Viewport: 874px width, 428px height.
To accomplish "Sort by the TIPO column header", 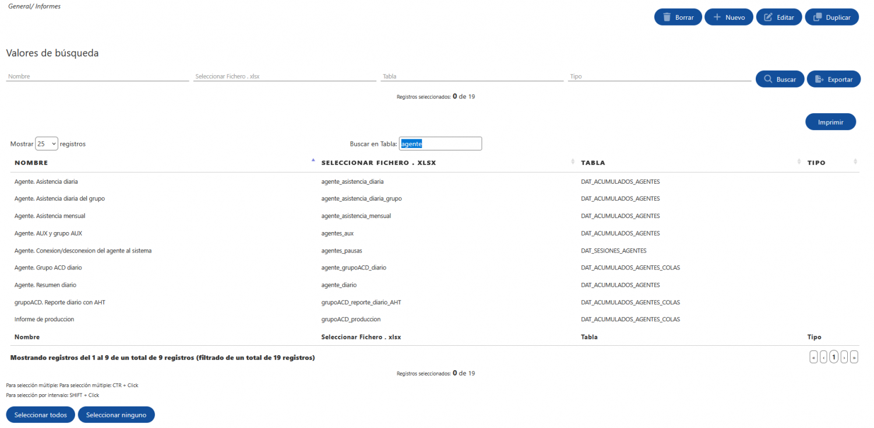I will pyautogui.click(x=831, y=163).
